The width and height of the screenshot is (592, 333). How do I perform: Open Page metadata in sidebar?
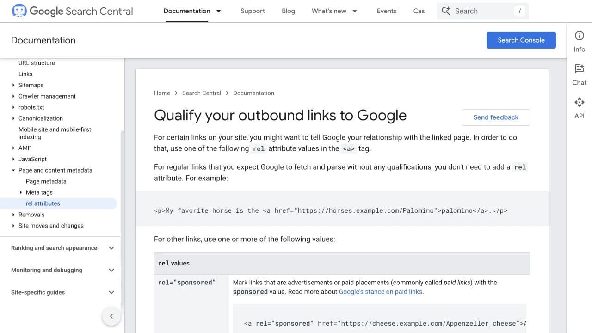point(46,181)
